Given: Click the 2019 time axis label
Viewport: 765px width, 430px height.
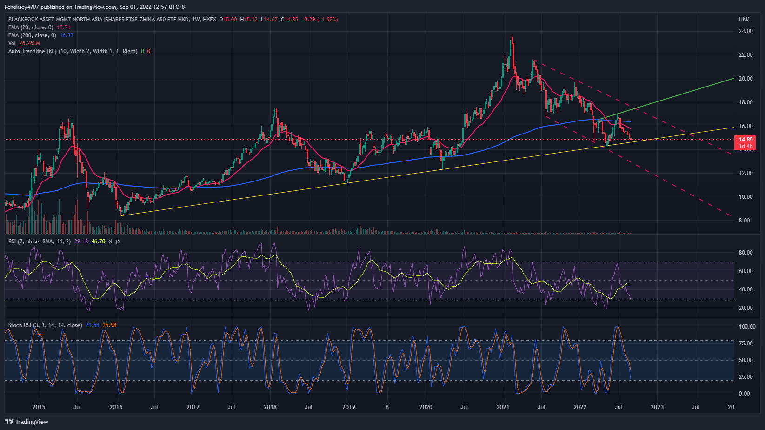Looking at the screenshot, I should coord(349,407).
